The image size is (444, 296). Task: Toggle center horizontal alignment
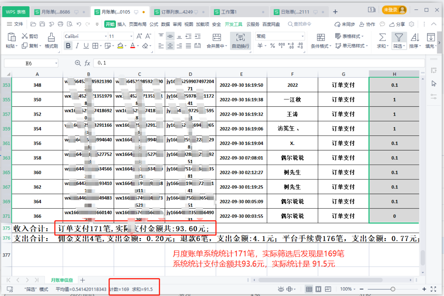click(x=170, y=46)
